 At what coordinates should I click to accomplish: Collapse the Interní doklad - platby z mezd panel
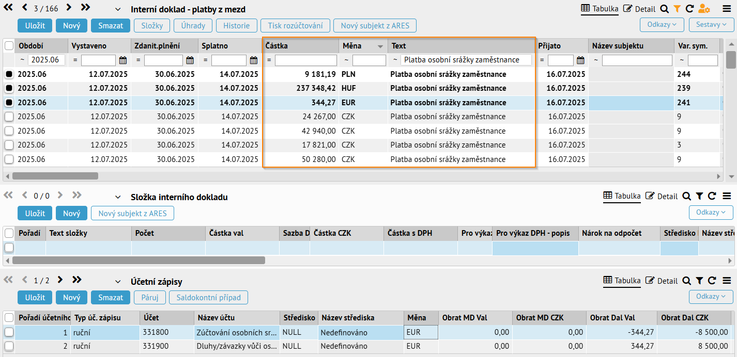tap(118, 10)
